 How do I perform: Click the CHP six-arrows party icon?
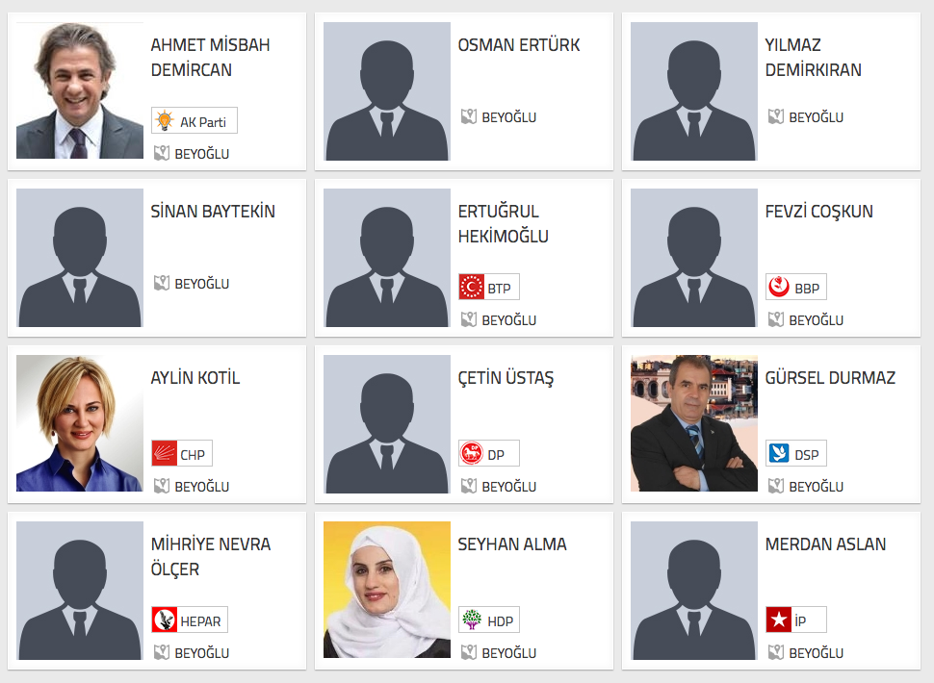pyautogui.click(x=165, y=453)
